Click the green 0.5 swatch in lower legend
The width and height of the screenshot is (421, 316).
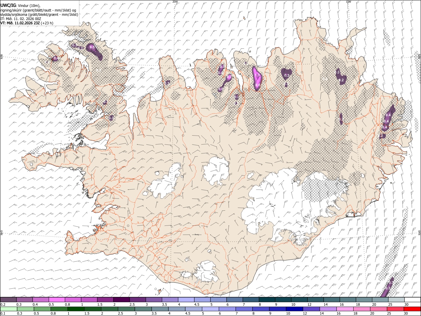[42, 309]
